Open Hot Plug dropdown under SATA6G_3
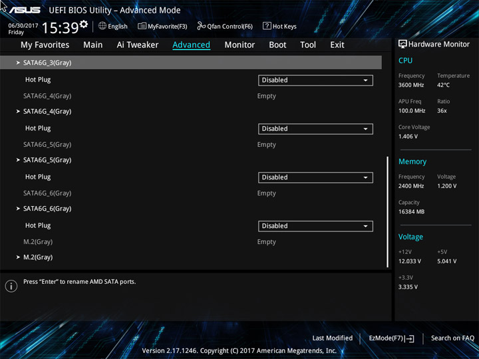This screenshot has height=359, width=479. pyautogui.click(x=315, y=80)
